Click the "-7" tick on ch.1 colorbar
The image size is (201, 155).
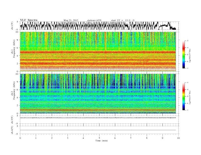(x=187, y=68)
